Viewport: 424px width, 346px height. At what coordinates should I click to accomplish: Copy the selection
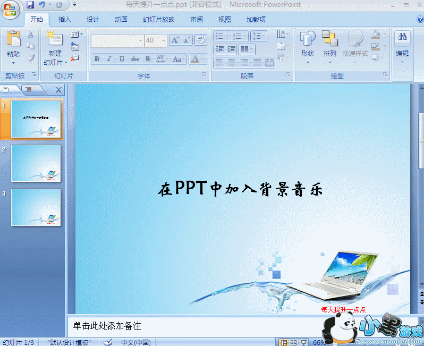31,46
